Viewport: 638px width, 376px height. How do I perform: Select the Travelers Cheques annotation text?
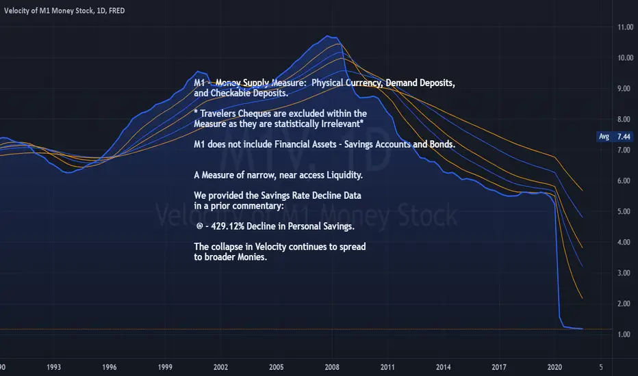click(280, 118)
